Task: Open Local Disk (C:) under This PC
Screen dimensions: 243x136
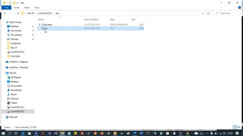Action: pyautogui.click(x=17, y=107)
